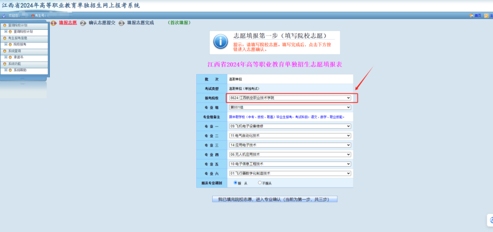Click the pink 志愿填报表 form title

275,64
